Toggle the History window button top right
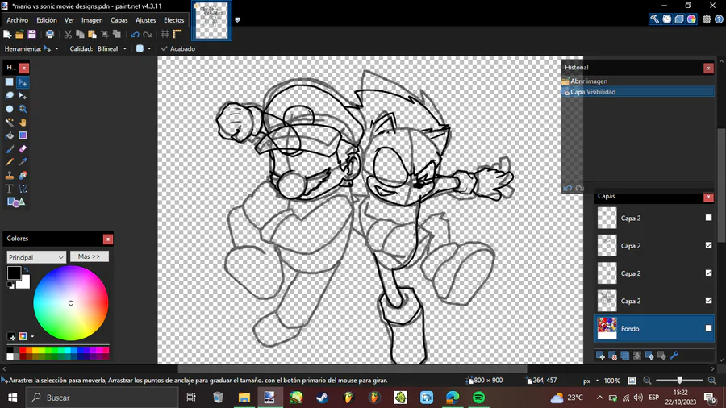Image resolution: width=726 pixels, height=408 pixels. tap(667, 19)
